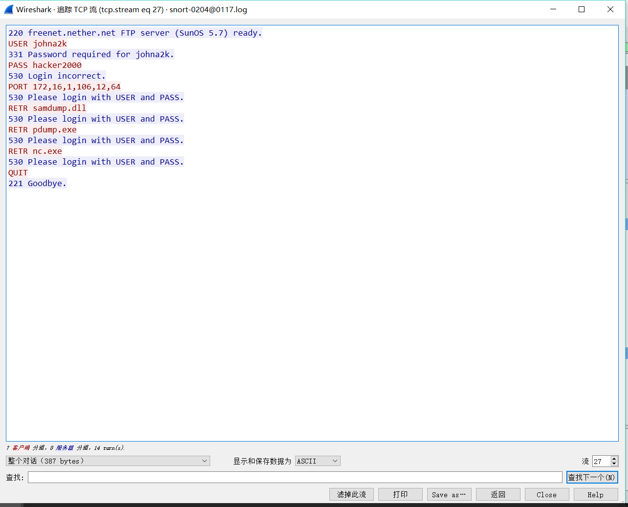The width and height of the screenshot is (628, 507).
Task: Open Help for the stream dialog
Action: pyautogui.click(x=596, y=494)
